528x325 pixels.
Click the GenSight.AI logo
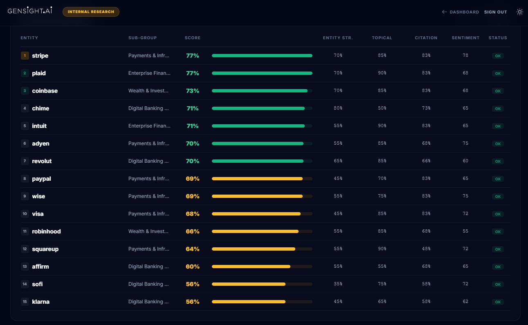point(29,11)
